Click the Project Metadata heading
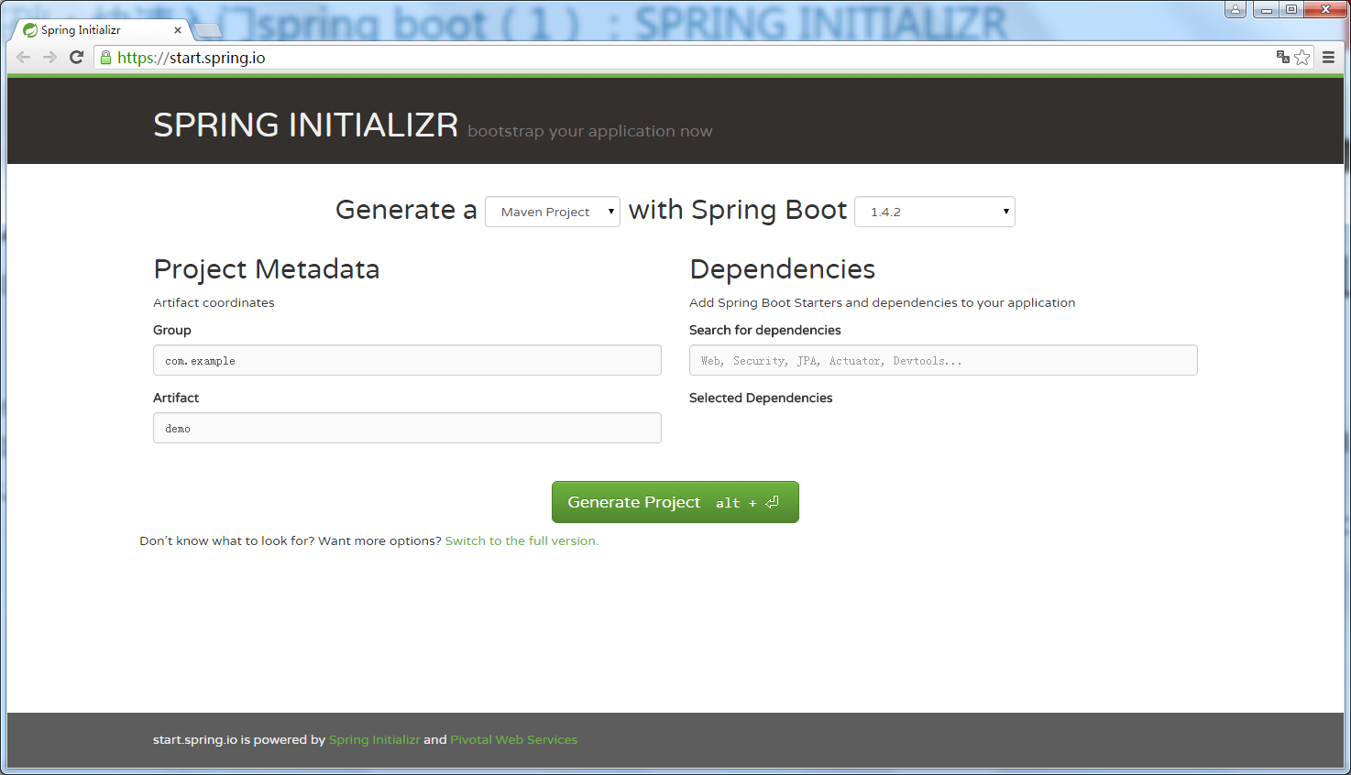Image resolution: width=1351 pixels, height=775 pixels. [267, 269]
